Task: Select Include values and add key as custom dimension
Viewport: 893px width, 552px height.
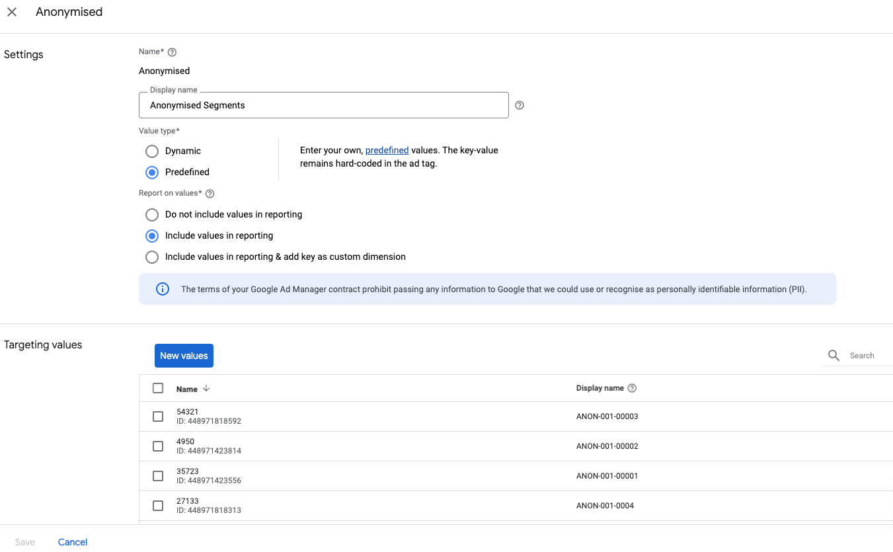Action: pos(152,257)
